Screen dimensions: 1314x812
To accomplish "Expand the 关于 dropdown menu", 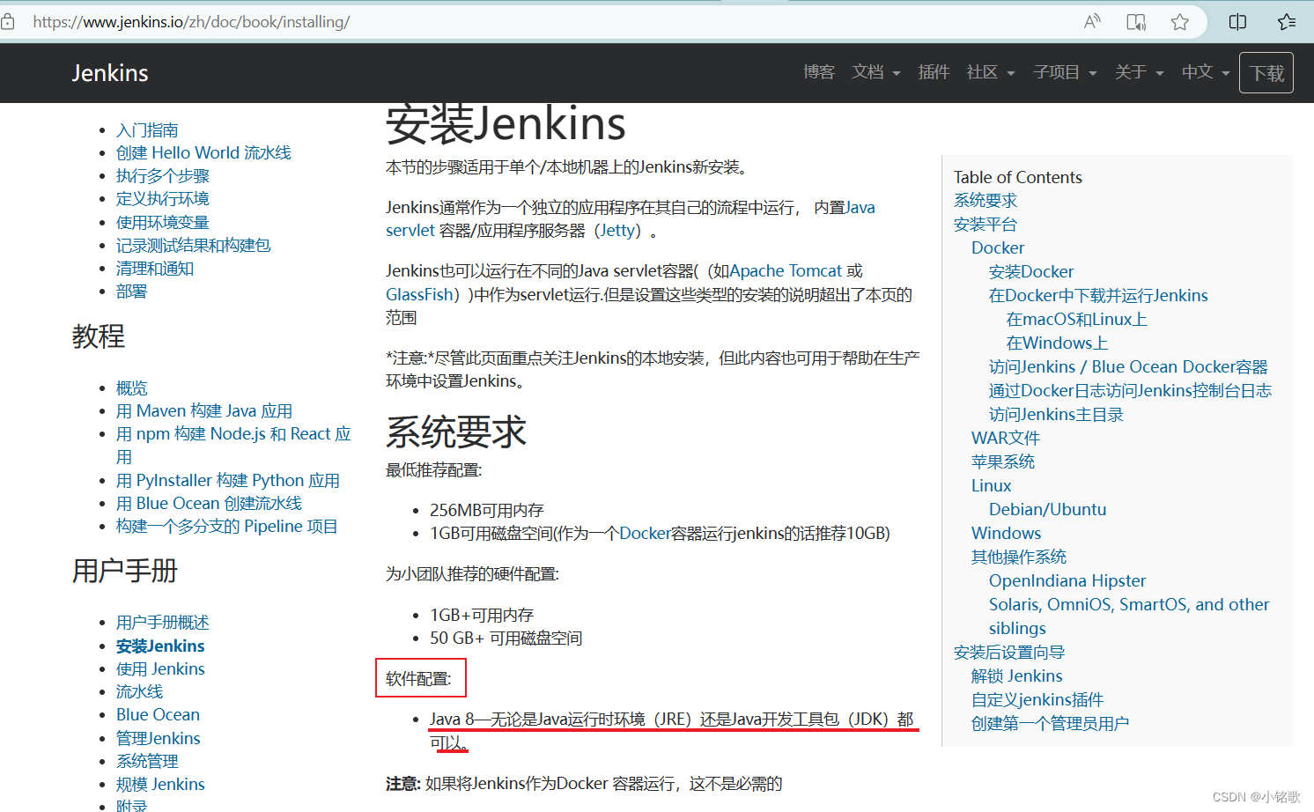I will 1139,72.
